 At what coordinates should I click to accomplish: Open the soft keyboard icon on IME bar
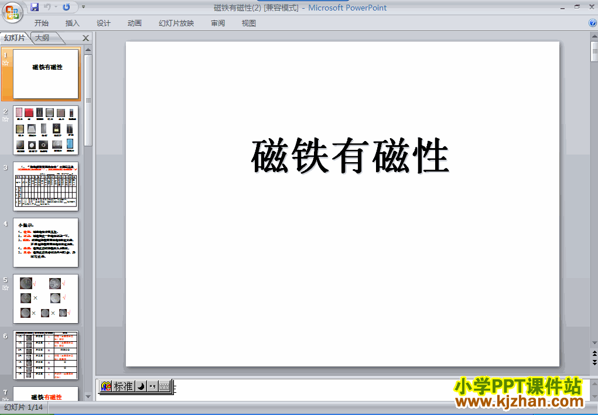(165, 386)
